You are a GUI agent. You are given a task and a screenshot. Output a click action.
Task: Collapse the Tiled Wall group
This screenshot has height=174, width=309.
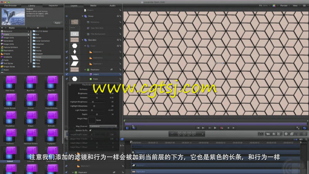[x=83, y=40]
